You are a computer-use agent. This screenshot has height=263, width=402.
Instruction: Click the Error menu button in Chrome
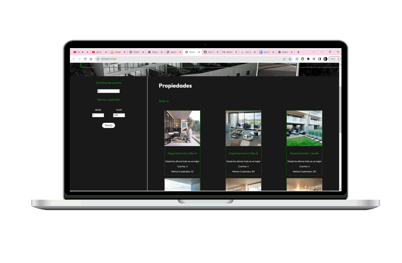coord(335,59)
